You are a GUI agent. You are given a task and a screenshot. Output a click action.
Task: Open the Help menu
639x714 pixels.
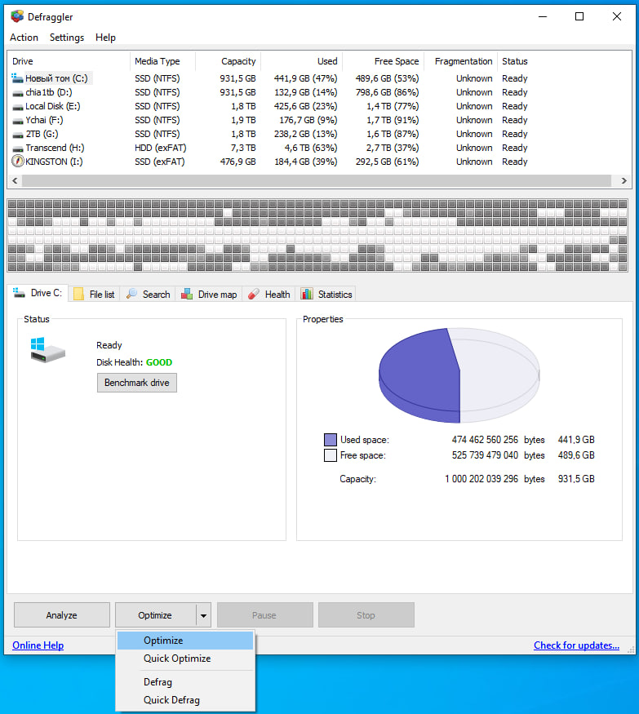[105, 38]
